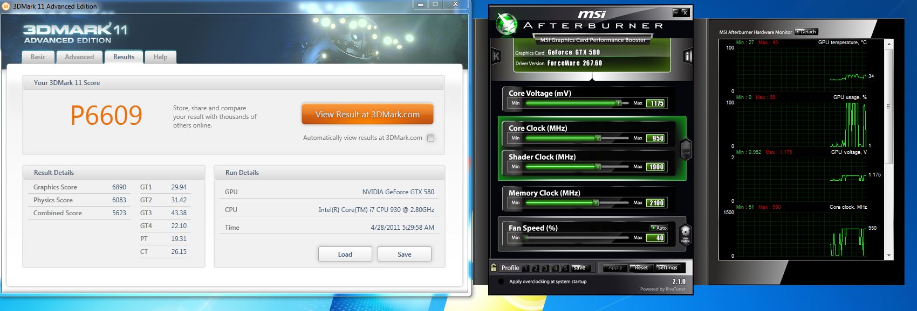This screenshot has height=311, width=917.
Task: Click the Fan Speed slider handle
Action: tap(526, 238)
